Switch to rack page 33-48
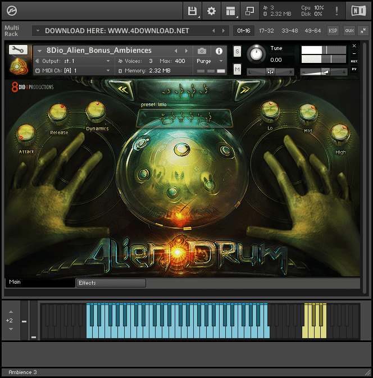 pos(289,31)
